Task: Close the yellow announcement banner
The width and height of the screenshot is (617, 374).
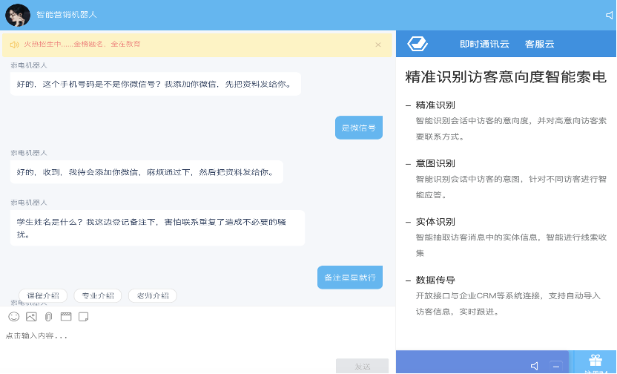Action: [377, 45]
